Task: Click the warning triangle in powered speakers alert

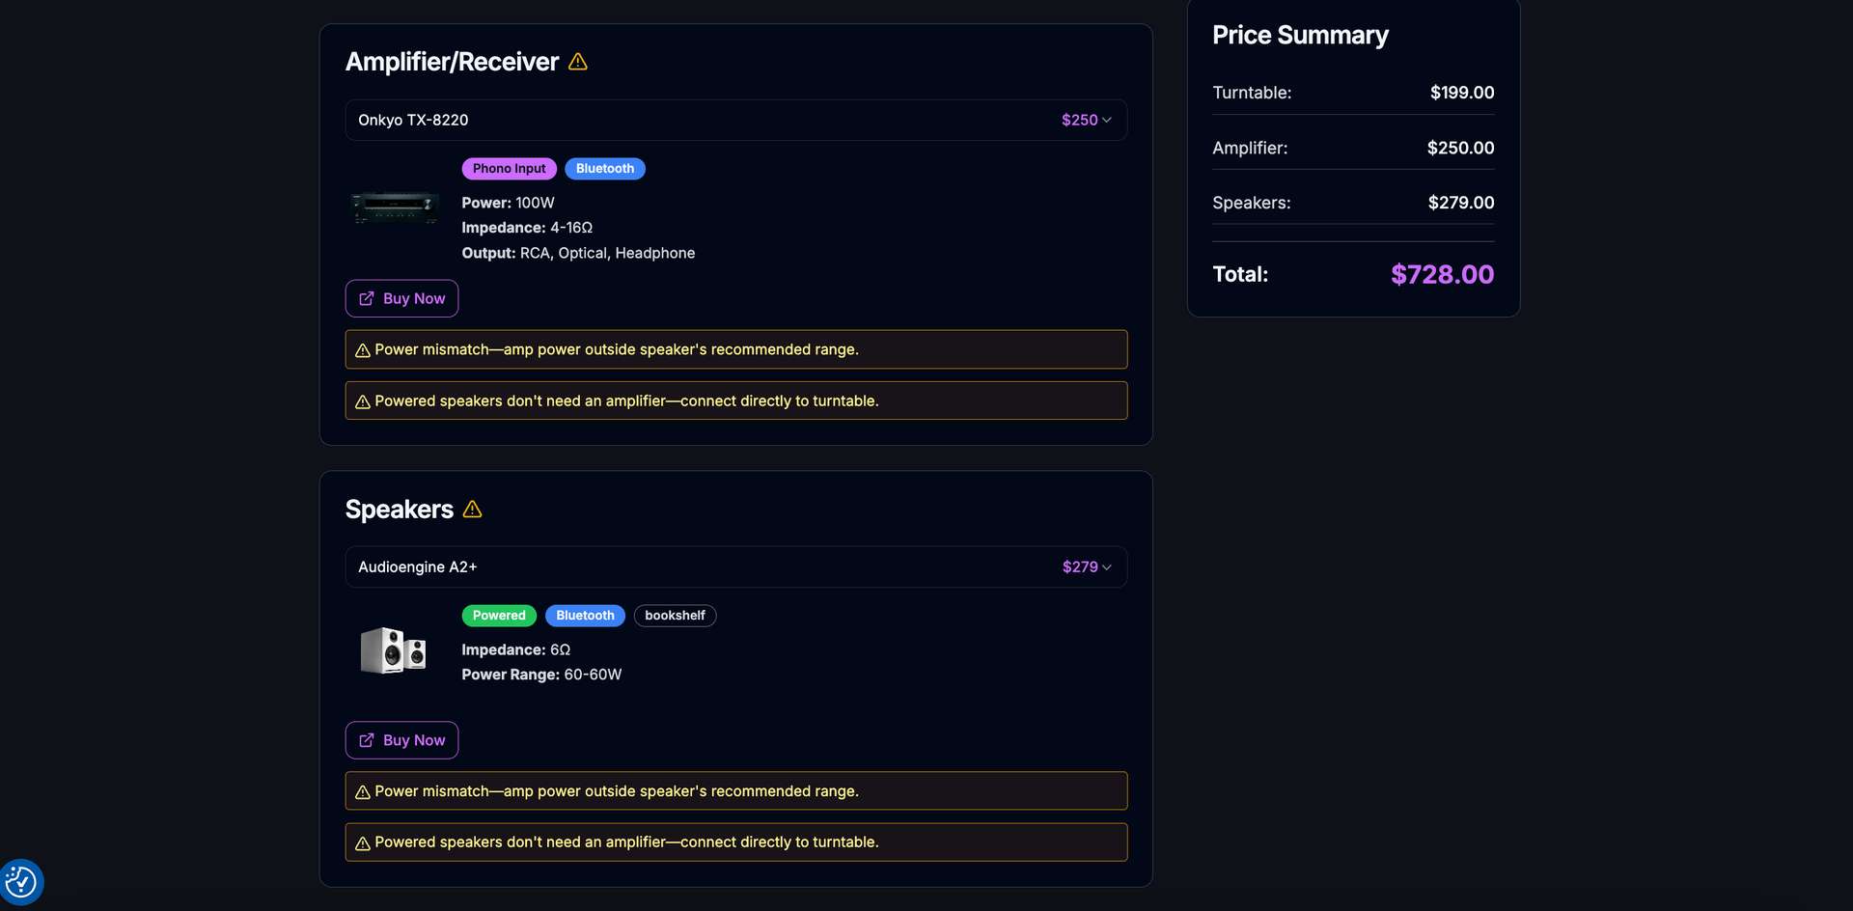Action: [x=362, y=401]
